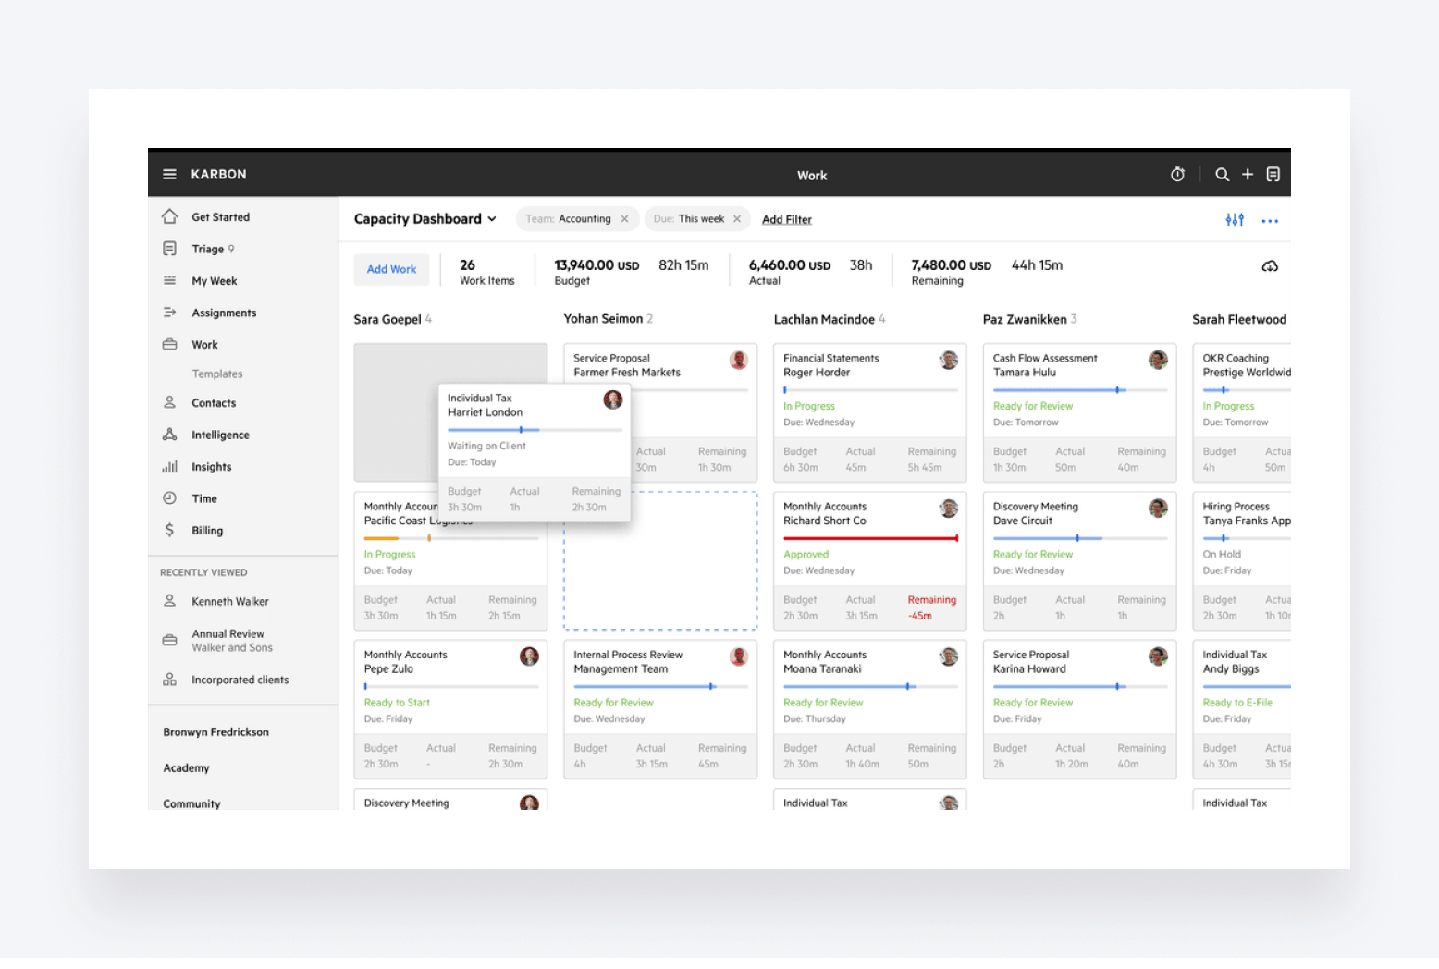Open the hamburger menu next to Karbon
The width and height of the screenshot is (1439, 969).
point(169,174)
